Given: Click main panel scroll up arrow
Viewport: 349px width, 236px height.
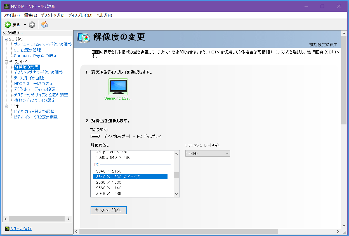Looking at the screenshot, I should [x=344, y=34].
